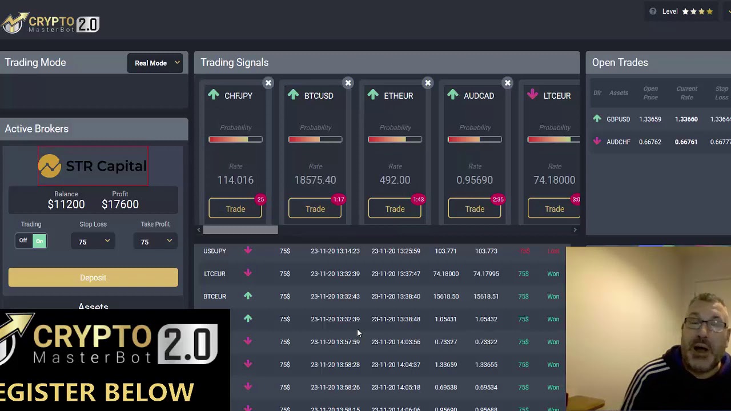731x411 pixels.
Task: Click the AUDCAD rate 0.95690
Action: [x=475, y=180]
